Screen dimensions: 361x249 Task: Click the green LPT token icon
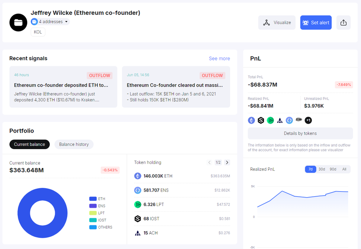(138, 204)
